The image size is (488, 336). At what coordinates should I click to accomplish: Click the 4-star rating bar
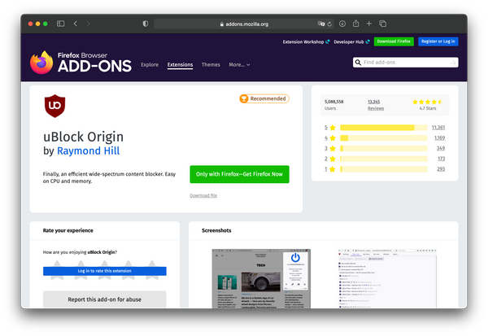pos(384,138)
